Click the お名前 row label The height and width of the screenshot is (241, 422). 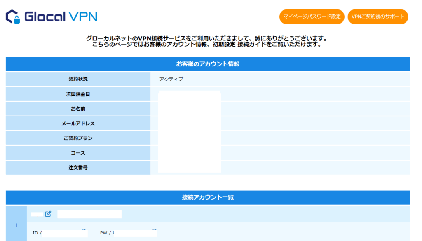(78, 109)
